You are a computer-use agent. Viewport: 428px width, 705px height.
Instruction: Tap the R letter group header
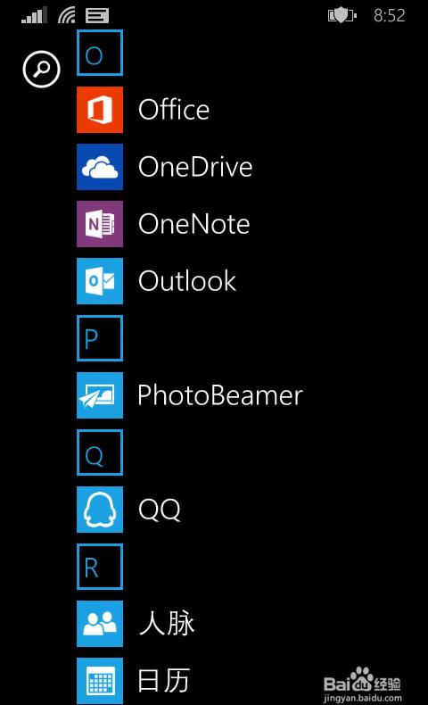100,567
